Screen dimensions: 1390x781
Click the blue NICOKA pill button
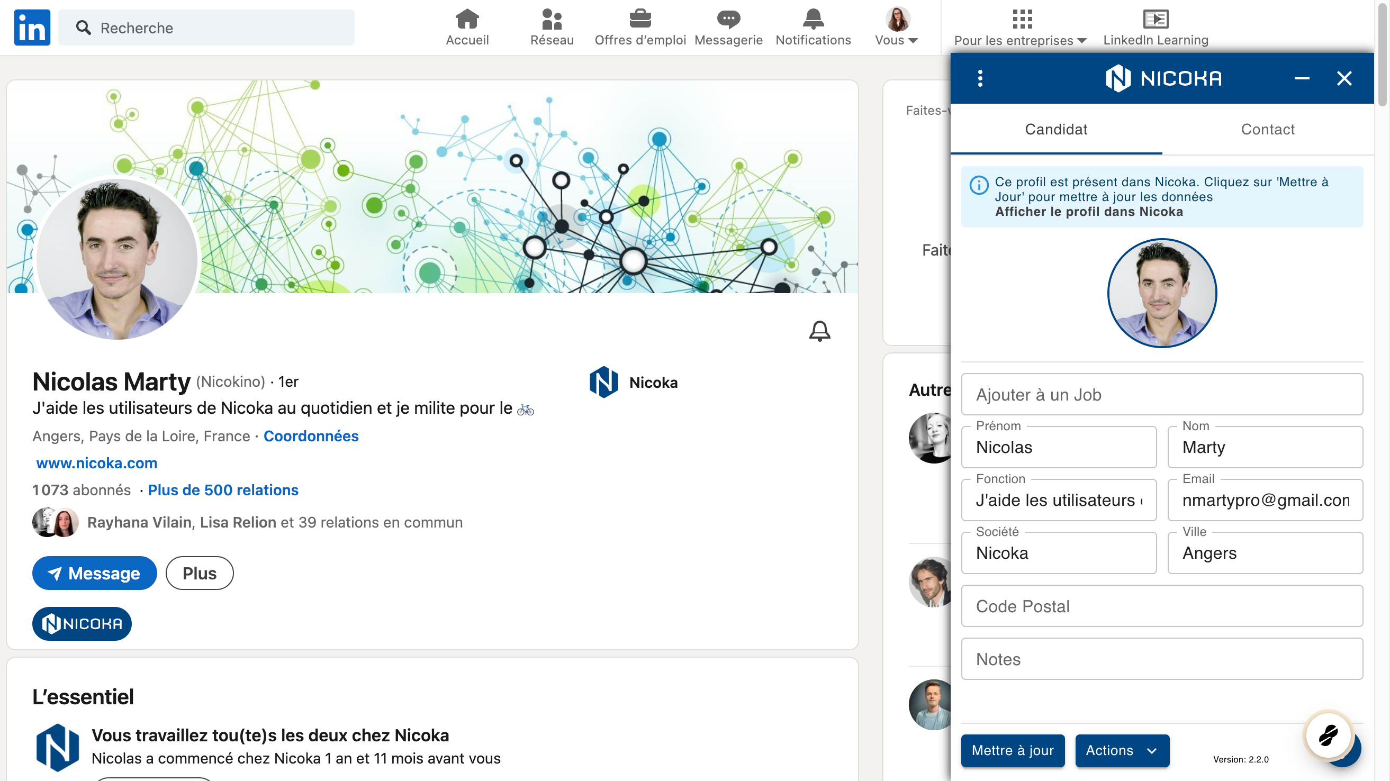tap(82, 623)
